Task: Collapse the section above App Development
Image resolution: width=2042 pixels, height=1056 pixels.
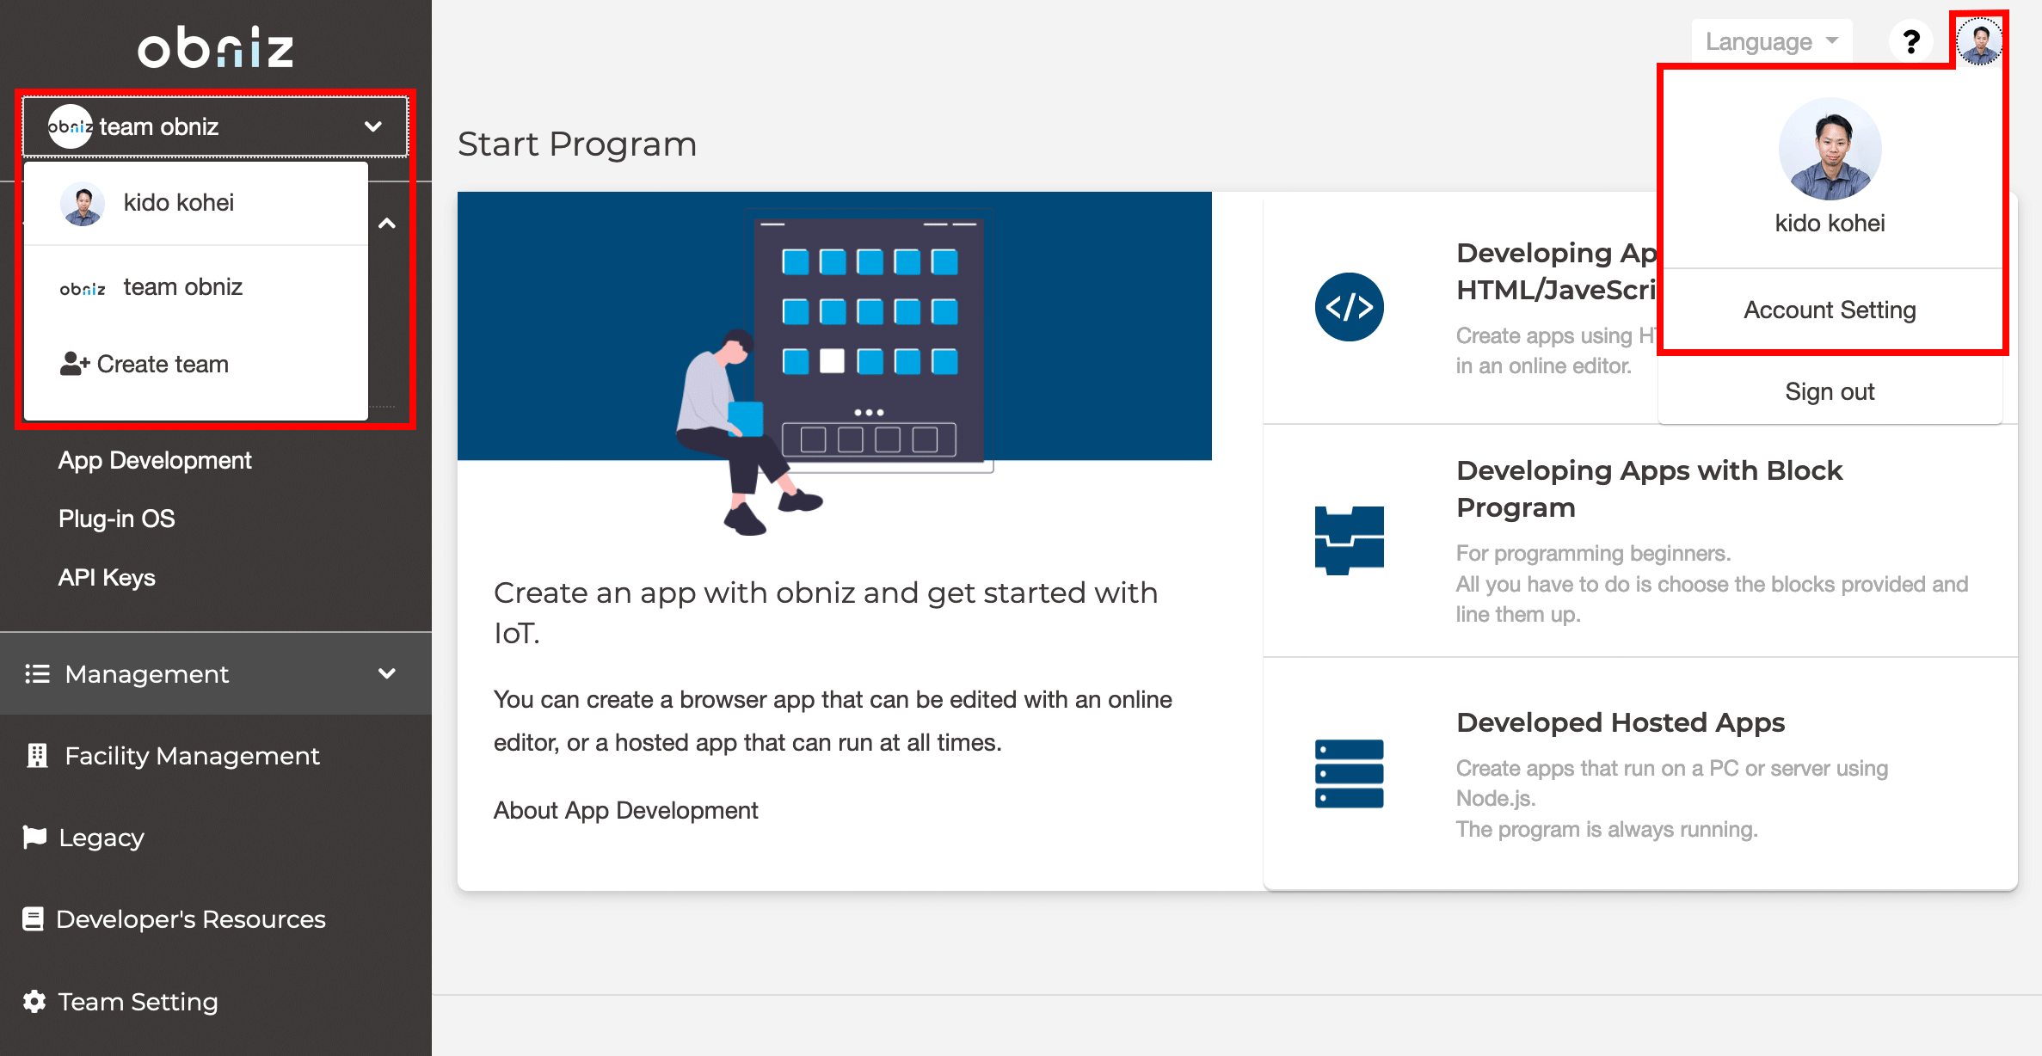Action: [387, 223]
